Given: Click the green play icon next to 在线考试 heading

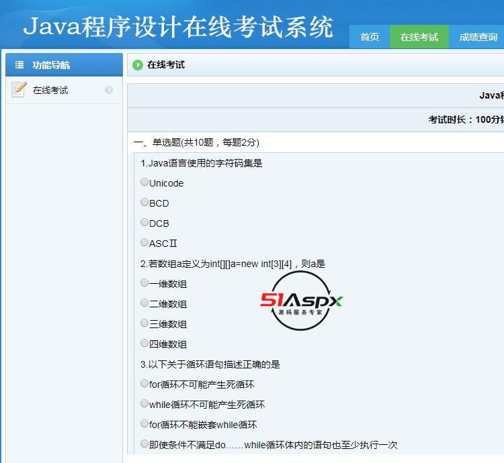Looking at the screenshot, I should [138, 65].
